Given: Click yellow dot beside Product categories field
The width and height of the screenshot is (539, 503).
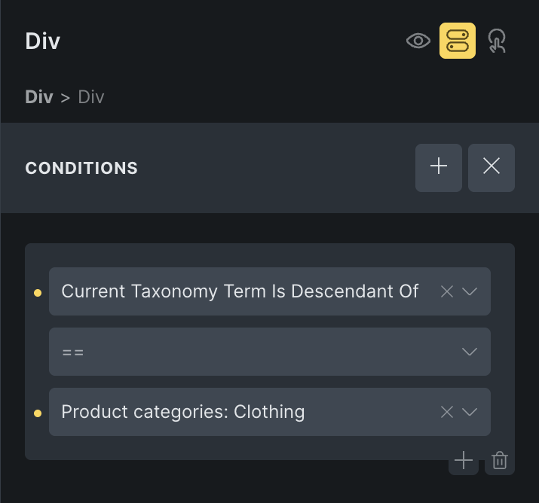Looking at the screenshot, I should [38, 413].
